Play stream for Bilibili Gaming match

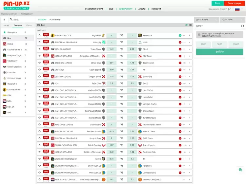click(180, 145)
